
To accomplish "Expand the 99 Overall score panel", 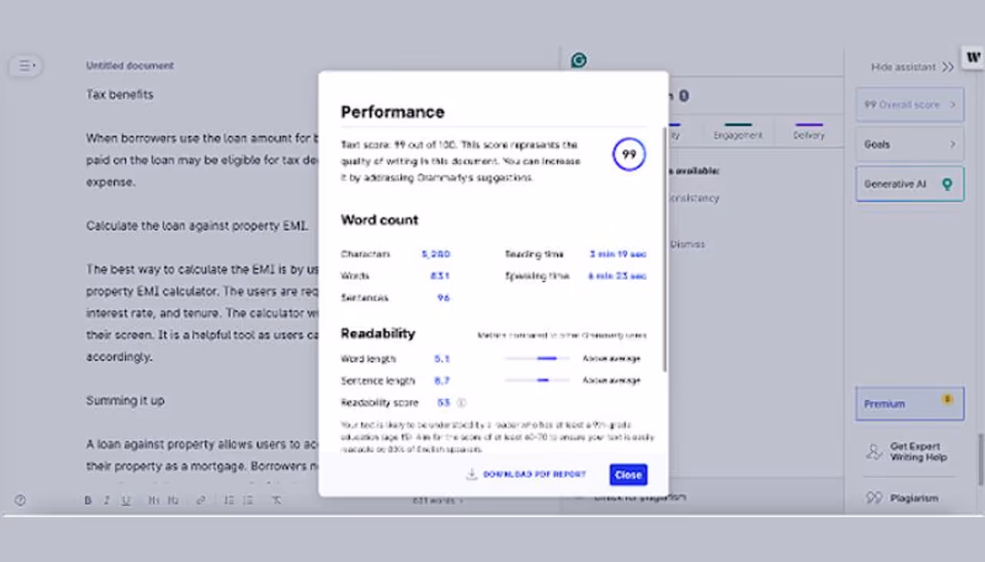I will click(910, 105).
